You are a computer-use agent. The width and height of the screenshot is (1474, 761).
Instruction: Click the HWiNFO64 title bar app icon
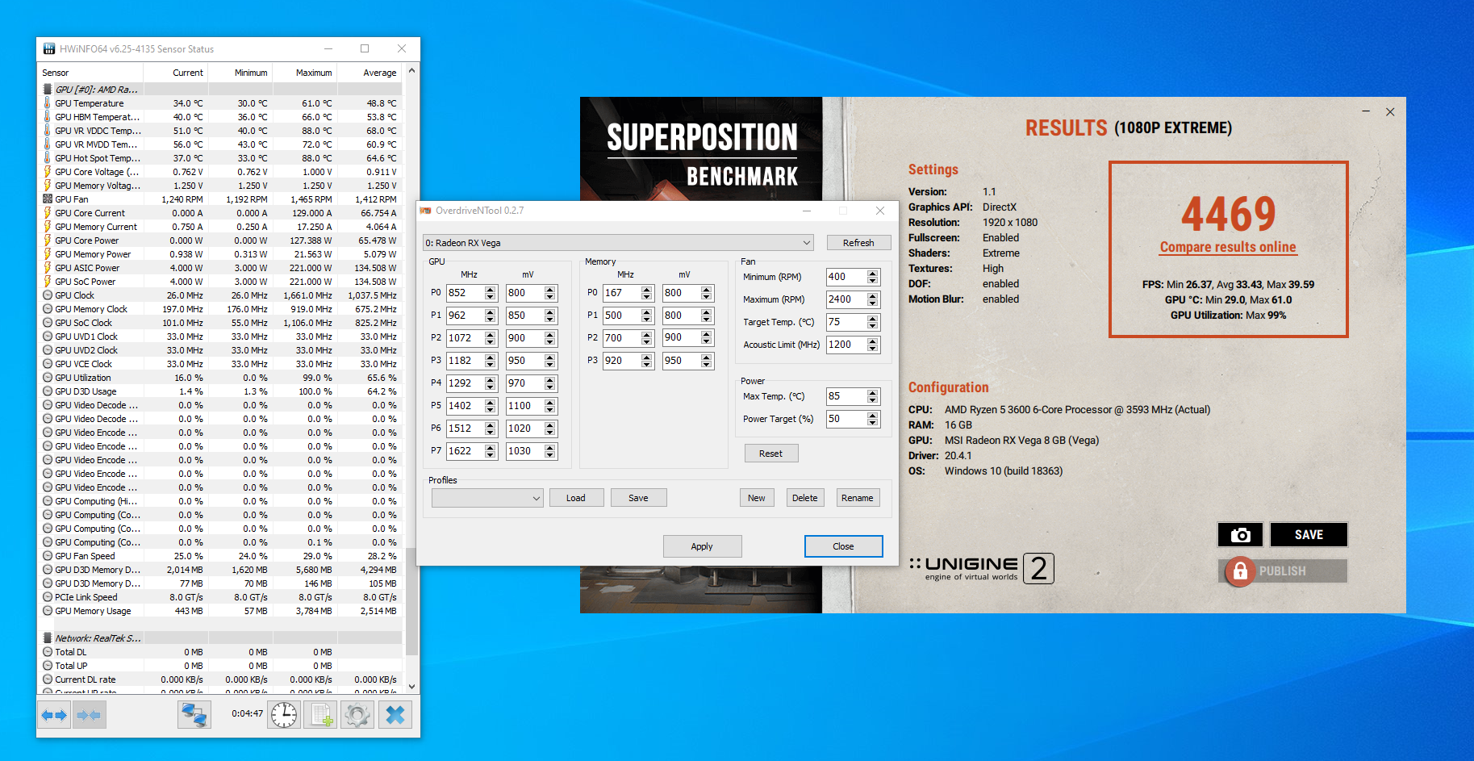[49, 49]
